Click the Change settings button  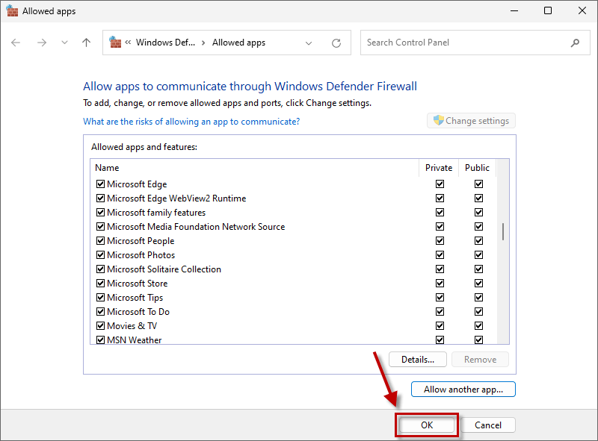[x=471, y=121]
